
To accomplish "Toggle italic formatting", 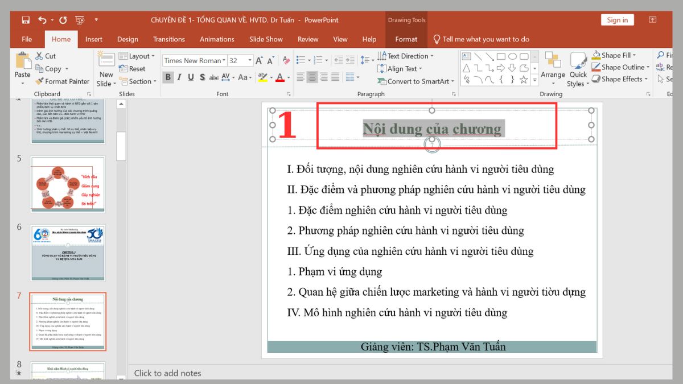I will (179, 77).
